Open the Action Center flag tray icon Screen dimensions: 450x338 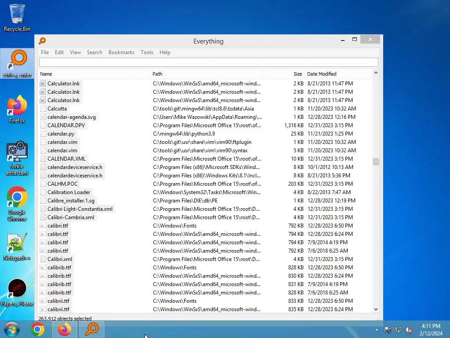click(388, 330)
